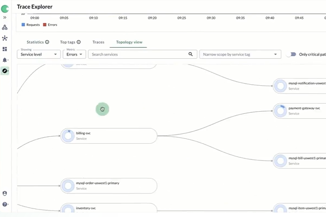Screen dimensions: 326x217
Task: Toggle the Only critical path switch
Action: coord(290,54)
